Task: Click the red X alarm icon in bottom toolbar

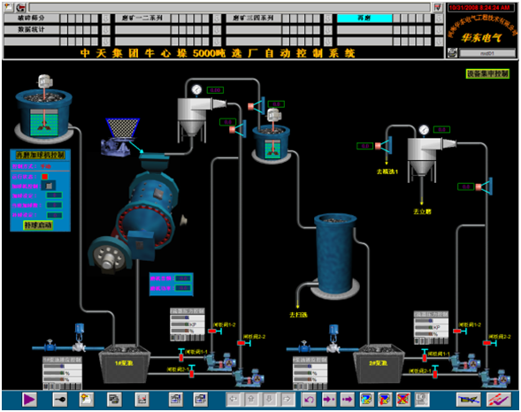Action: [x=403, y=400]
